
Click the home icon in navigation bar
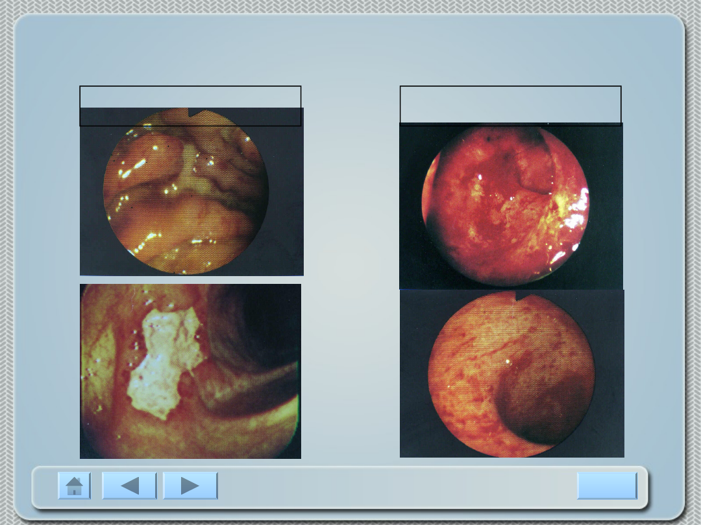[x=74, y=485]
